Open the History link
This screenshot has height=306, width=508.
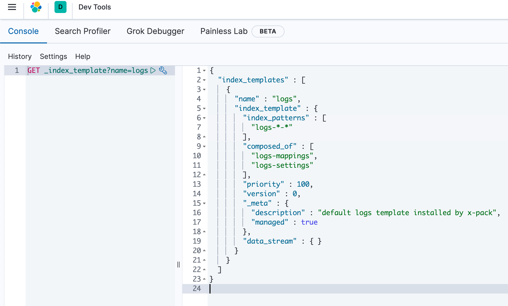click(20, 56)
